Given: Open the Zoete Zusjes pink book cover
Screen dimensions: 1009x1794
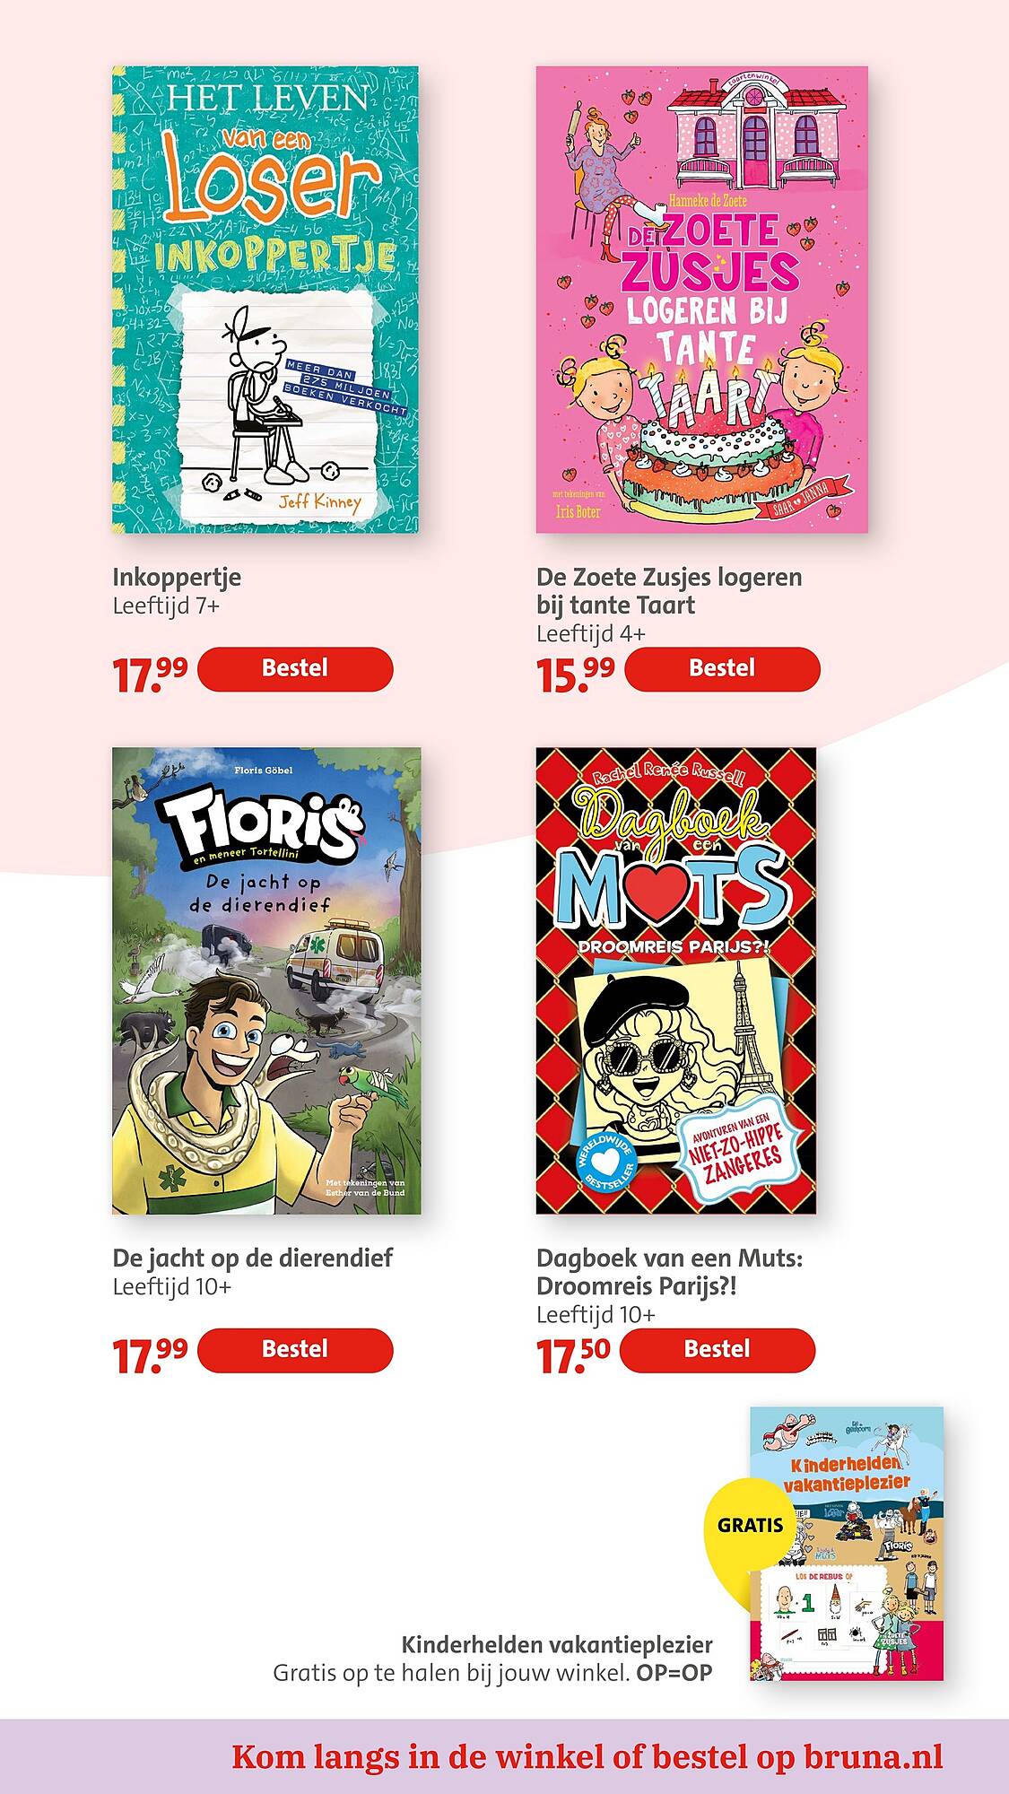Looking at the screenshot, I should coord(702,300).
